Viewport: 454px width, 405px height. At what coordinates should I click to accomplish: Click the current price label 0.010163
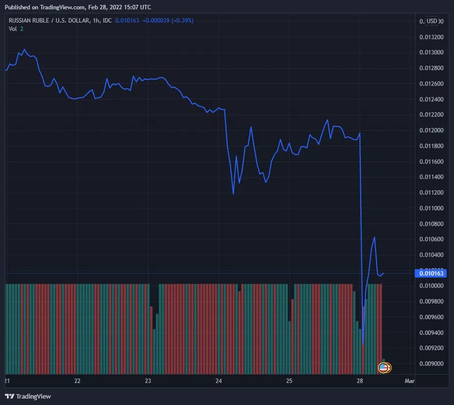coord(431,273)
